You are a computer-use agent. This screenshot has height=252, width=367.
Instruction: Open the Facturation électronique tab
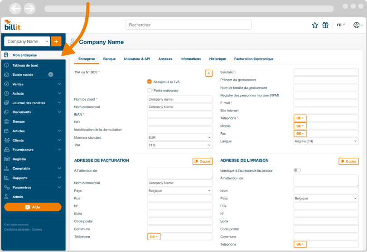254,59
